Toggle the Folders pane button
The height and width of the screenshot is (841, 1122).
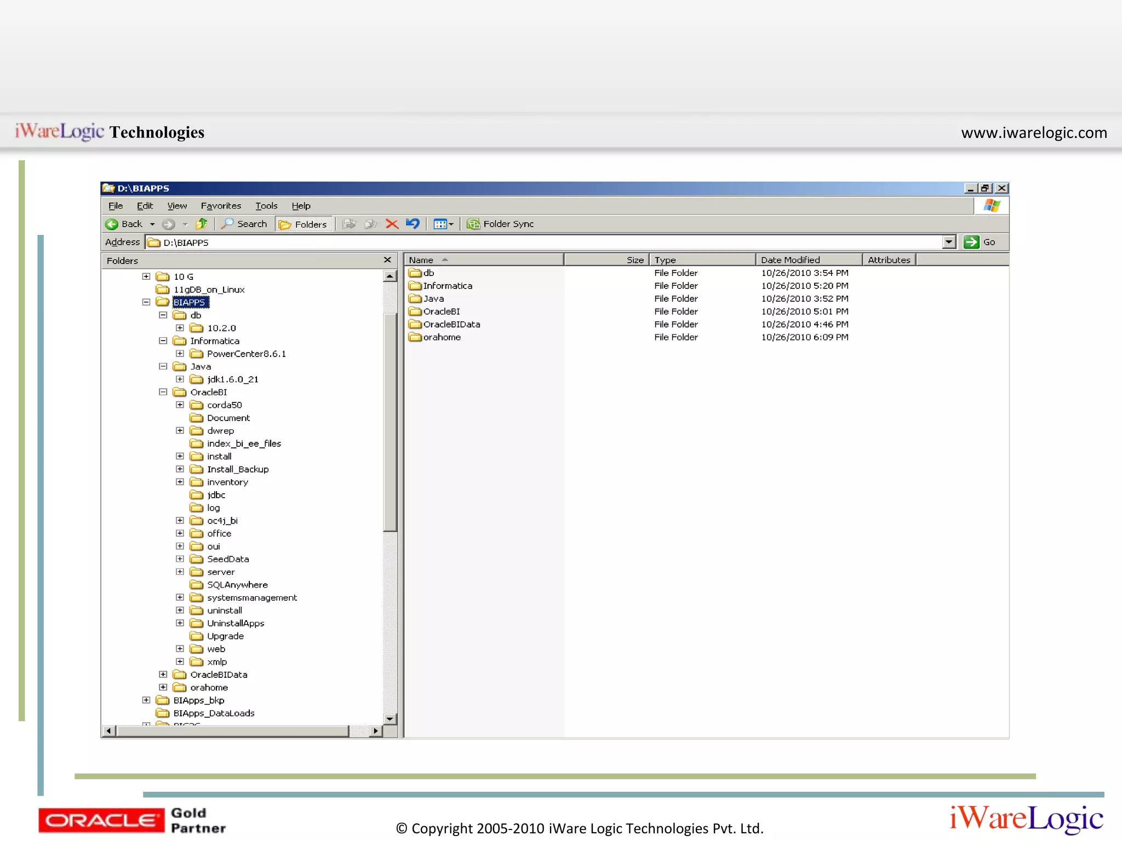[304, 224]
